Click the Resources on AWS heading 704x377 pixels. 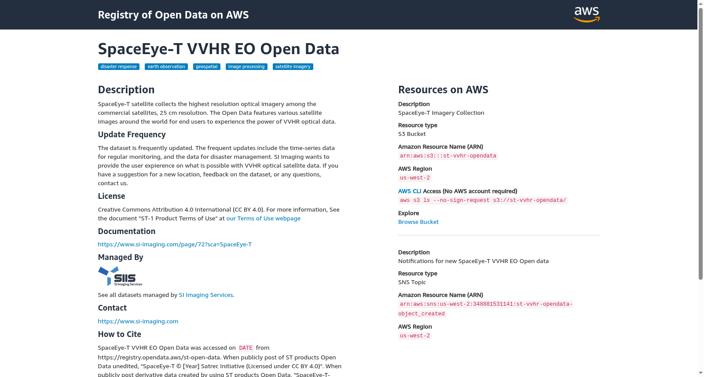[x=443, y=90]
